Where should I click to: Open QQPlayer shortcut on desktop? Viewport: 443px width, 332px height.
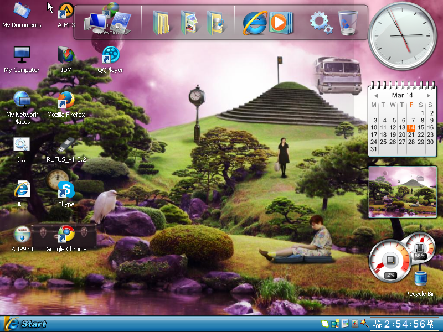110,60
